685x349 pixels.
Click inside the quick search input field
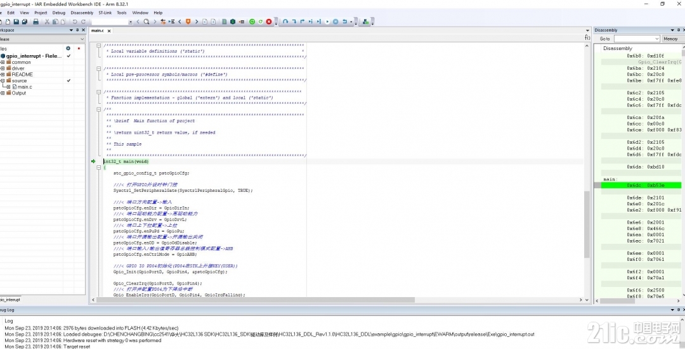point(110,22)
